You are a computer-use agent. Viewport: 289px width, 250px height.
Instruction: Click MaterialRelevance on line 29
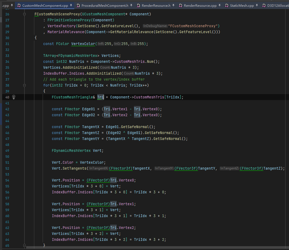66,32
